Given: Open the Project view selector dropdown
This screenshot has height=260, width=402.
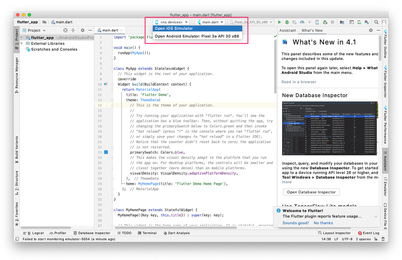Looking at the screenshot, I should (x=34, y=30).
